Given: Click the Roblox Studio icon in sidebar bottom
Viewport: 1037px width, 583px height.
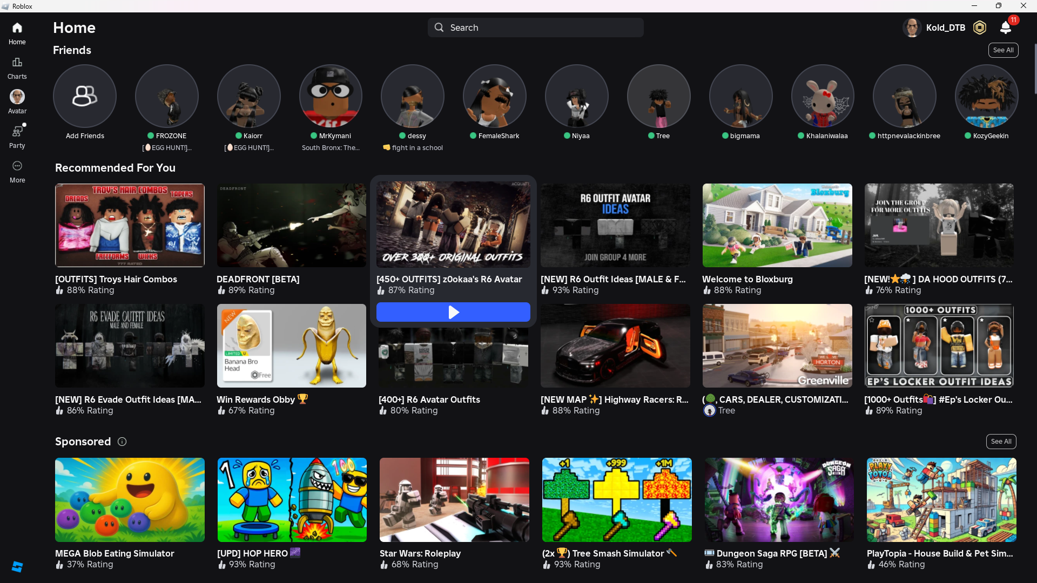Looking at the screenshot, I should click(x=17, y=566).
